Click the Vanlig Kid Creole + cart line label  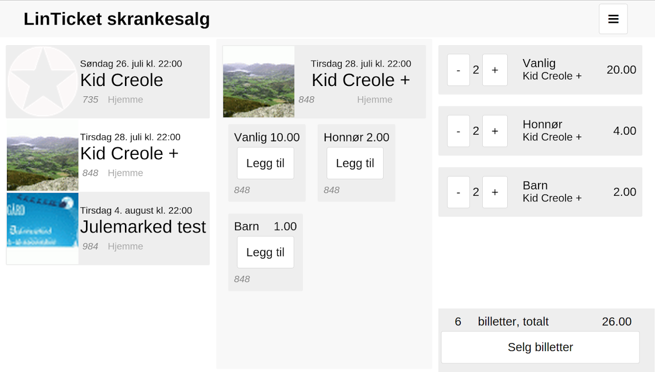point(552,69)
